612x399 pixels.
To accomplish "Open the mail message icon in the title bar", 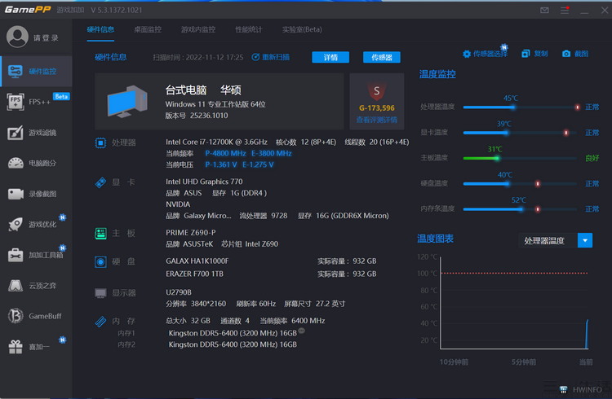I will [x=544, y=10].
